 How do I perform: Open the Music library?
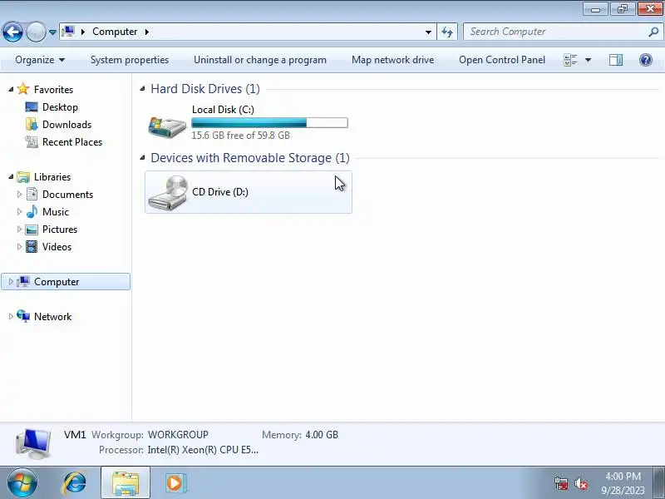point(56,212)
